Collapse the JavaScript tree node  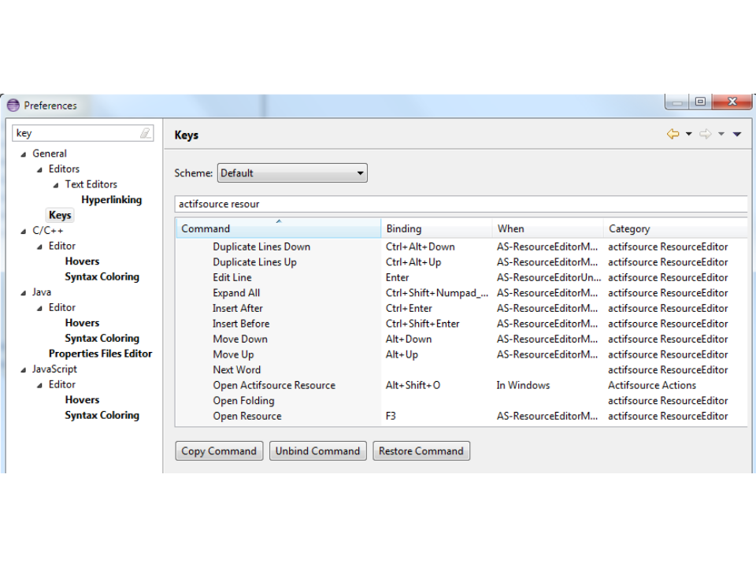click(24, 369)
